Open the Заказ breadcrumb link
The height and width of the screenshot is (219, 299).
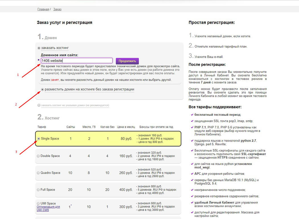click(57, 9)
